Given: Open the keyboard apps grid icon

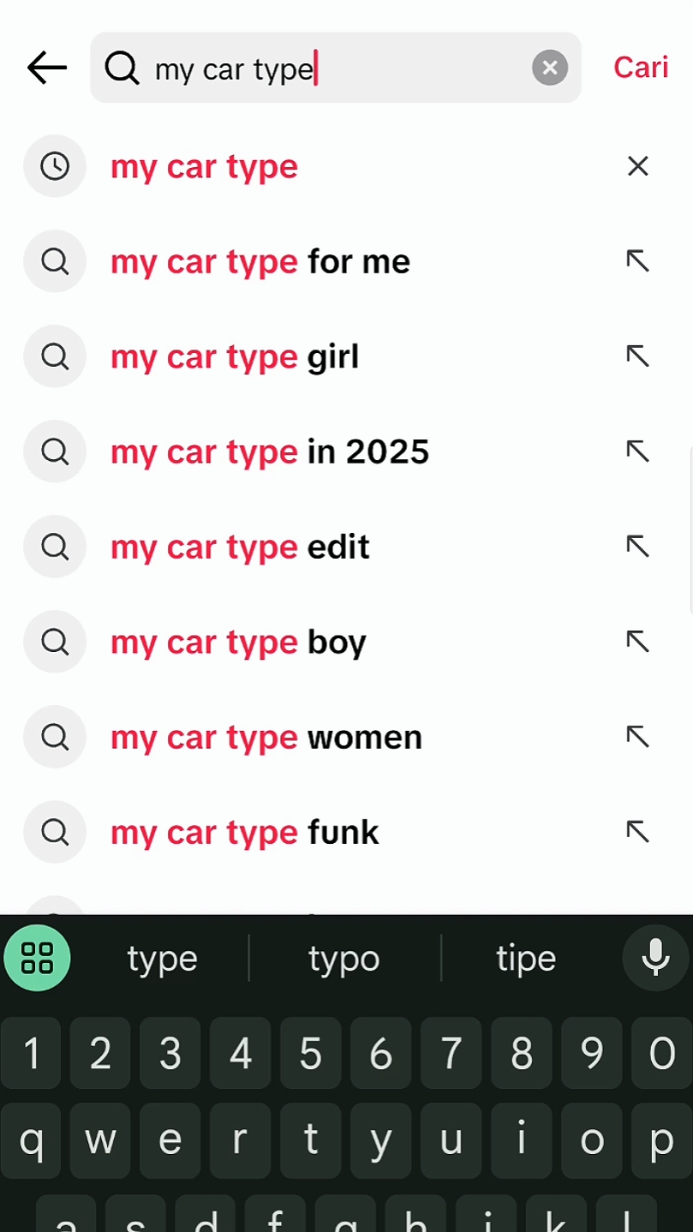Looking at the screenshot, I should tap(38, 958).
